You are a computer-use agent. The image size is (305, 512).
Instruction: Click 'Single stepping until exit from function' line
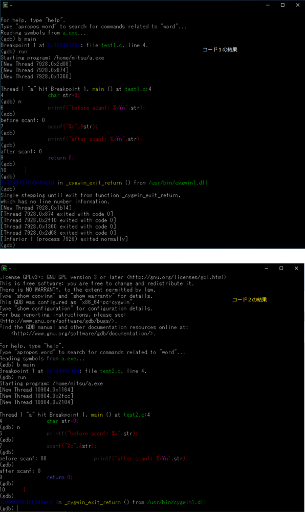[91, 195]
